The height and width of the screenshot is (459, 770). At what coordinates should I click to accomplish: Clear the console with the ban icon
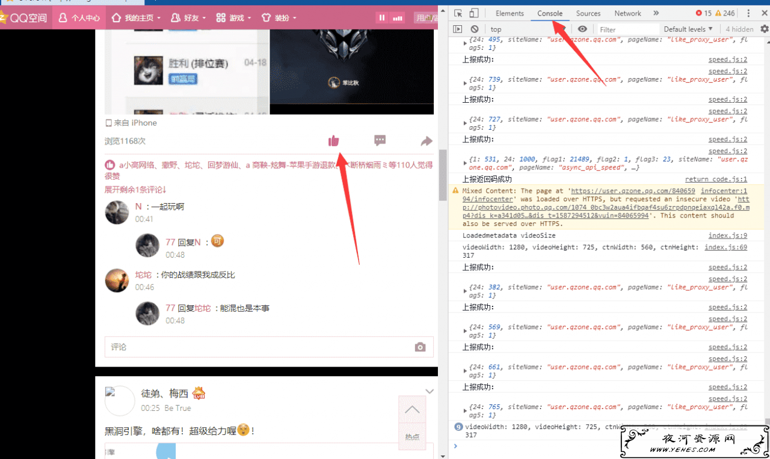(475, 29)
